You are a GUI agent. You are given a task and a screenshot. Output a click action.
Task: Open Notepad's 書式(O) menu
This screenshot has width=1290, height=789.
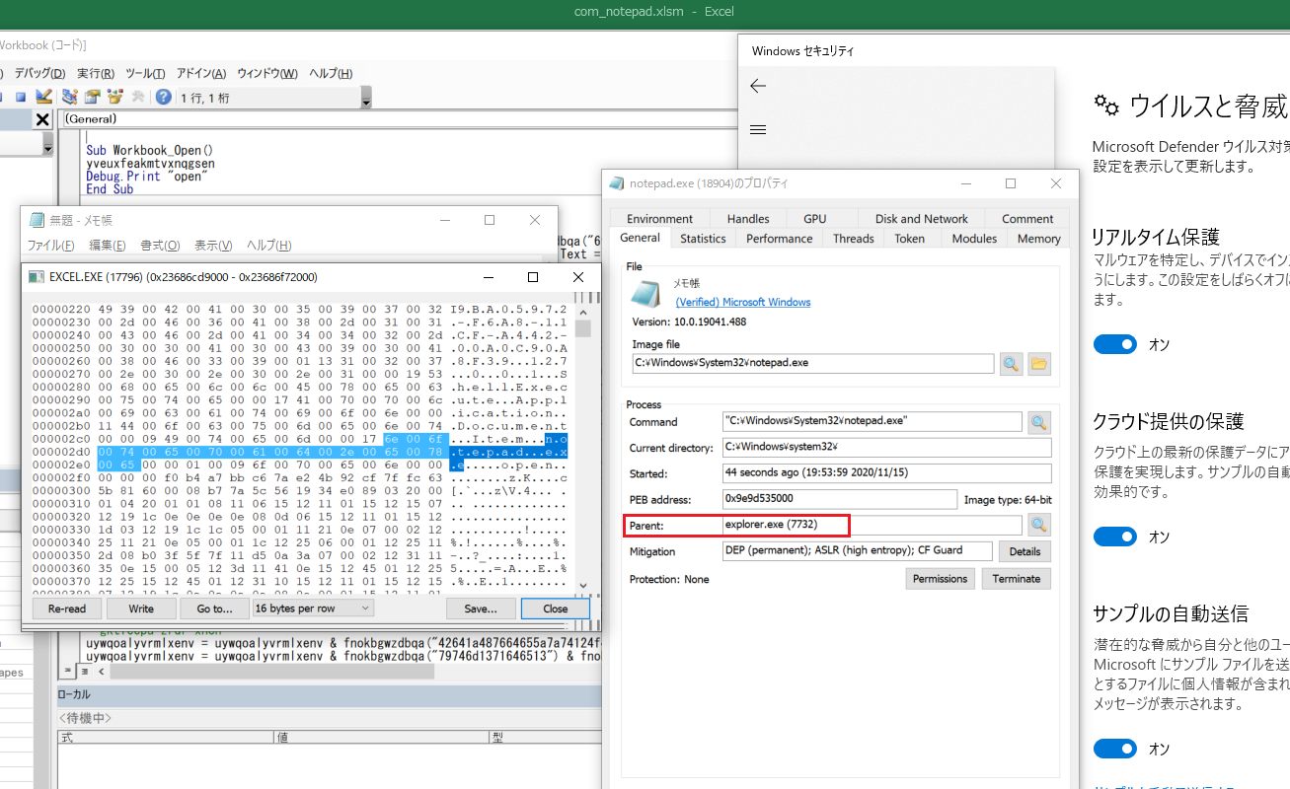pos(160,246)
